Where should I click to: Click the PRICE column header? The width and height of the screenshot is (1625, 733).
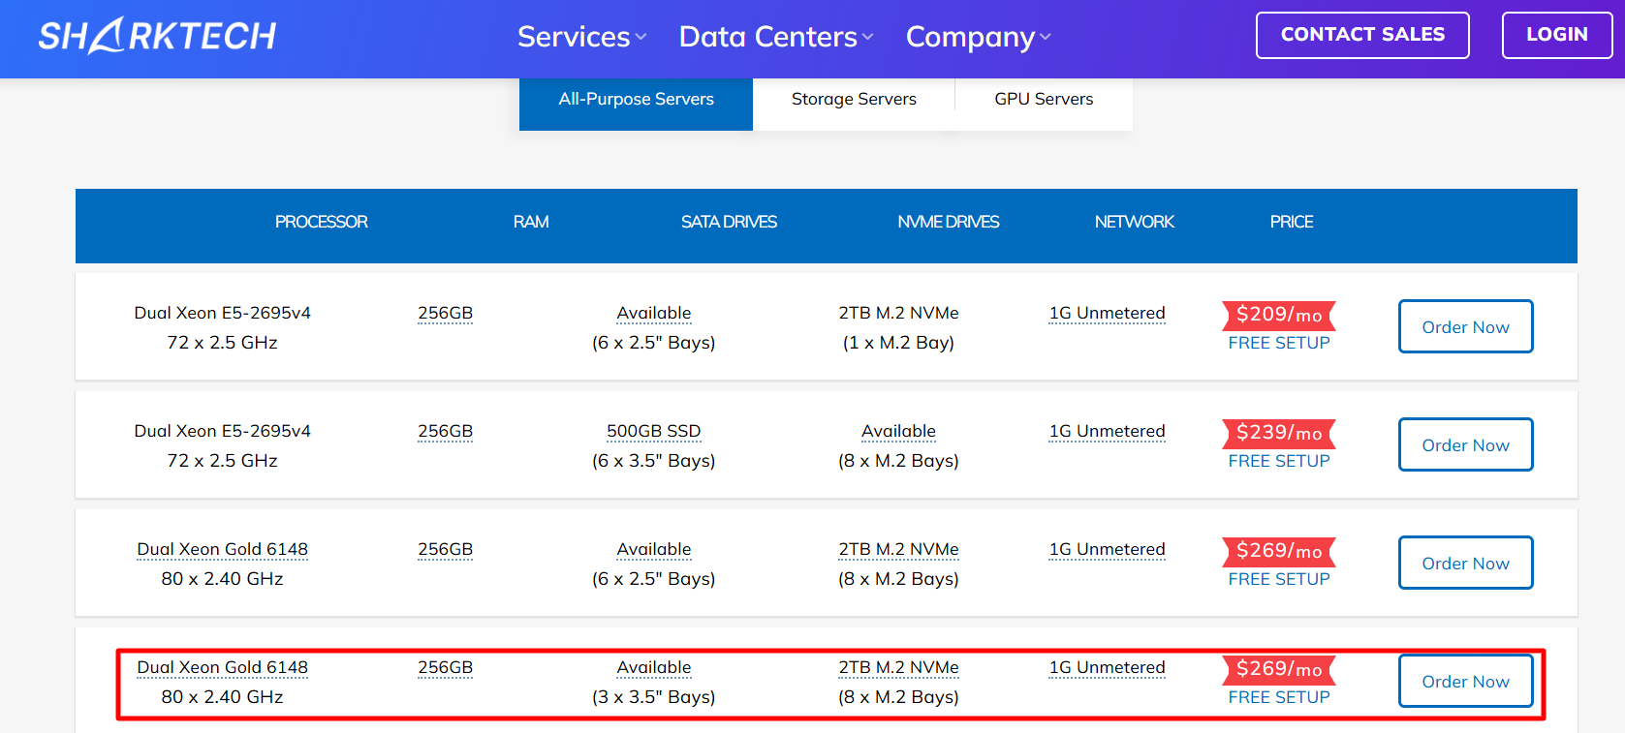tap(1292, 222)
